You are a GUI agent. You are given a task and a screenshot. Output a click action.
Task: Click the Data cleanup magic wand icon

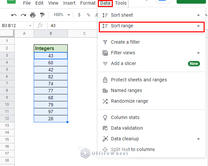(x=105, y=139)
